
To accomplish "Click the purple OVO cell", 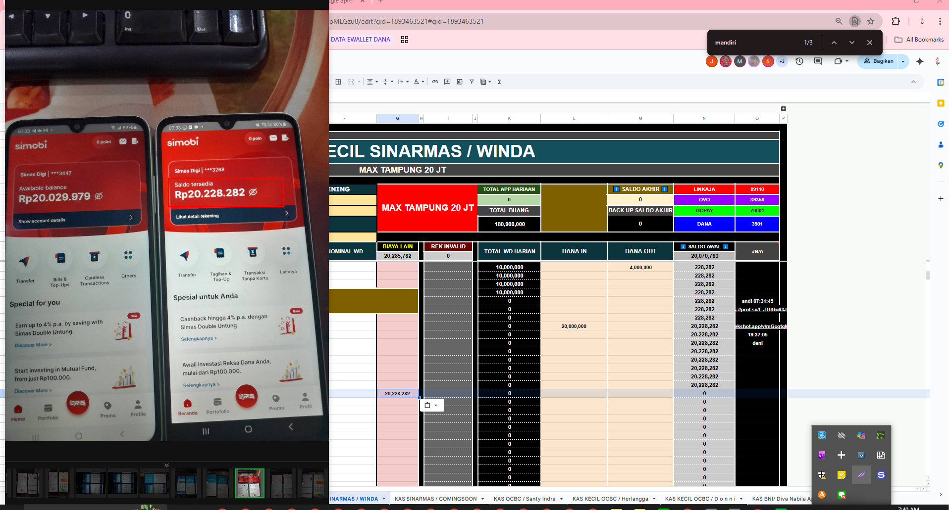I will click(704, 200).
